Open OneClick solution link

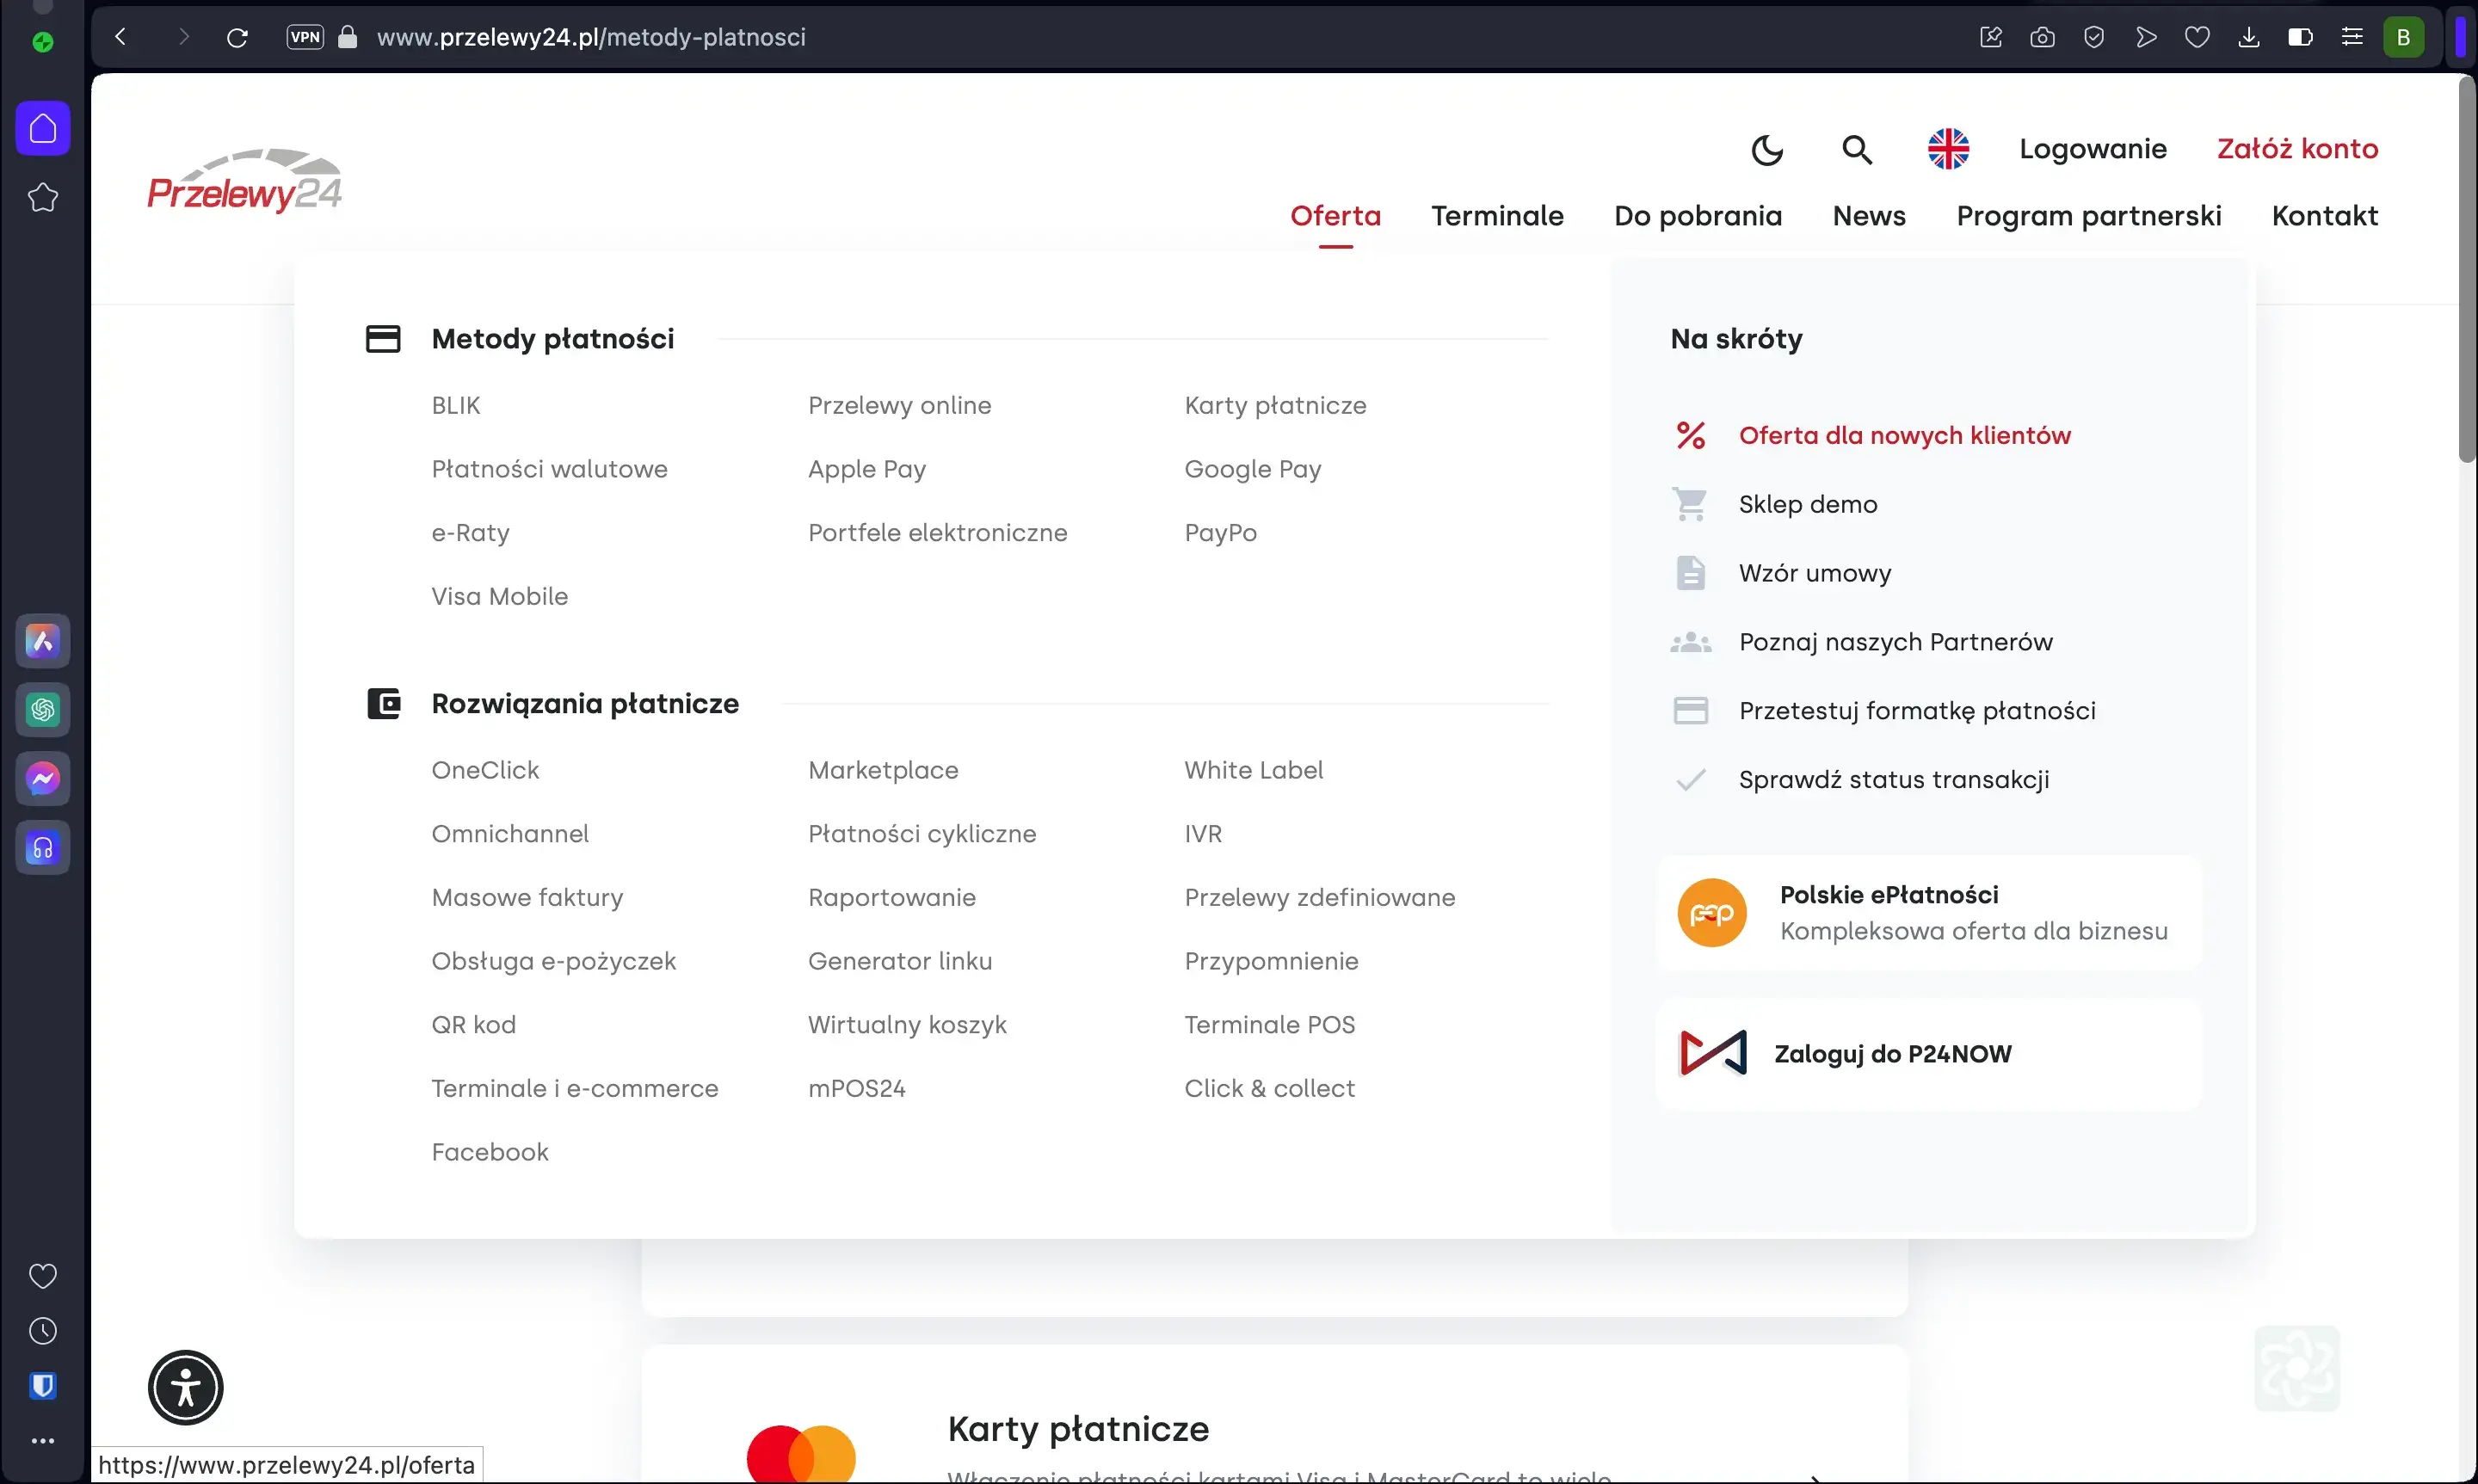[x=485, y=771]
